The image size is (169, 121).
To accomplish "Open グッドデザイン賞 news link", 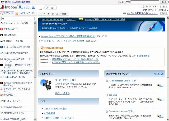I will 68,36.
